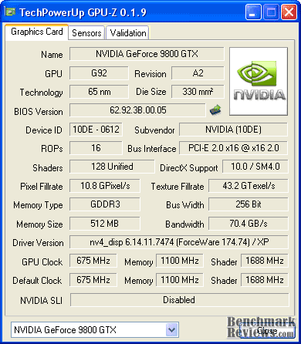Click the NVIDIA SLI label
Screen dimensions: 301x344
tap(41, 301)
